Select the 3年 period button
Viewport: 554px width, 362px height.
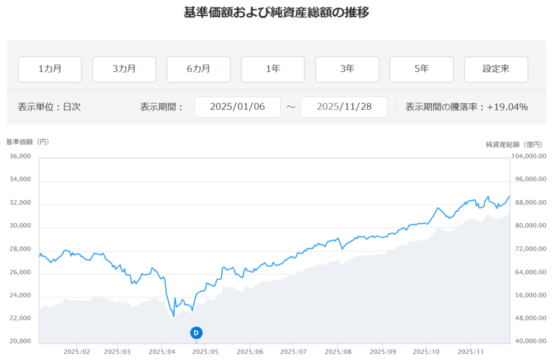pyautogui.click(x=347, y=69)
